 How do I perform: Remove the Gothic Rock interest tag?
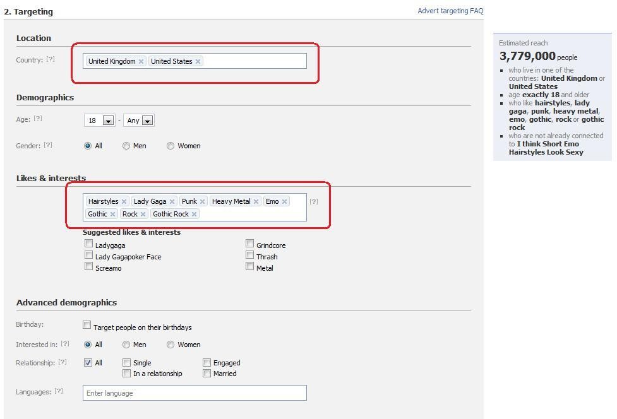pyautogui.click(x=194, y=214)
